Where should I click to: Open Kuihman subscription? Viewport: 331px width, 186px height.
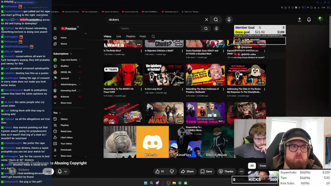pyautogui.click(x=65, y=97)
